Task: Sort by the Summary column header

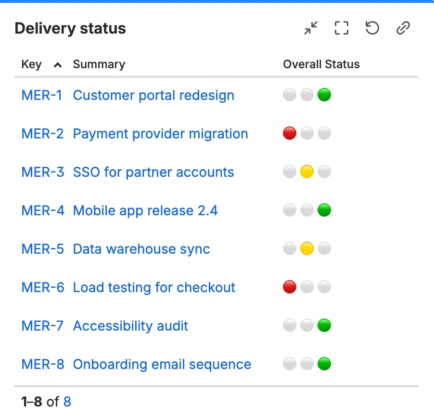Action: (99, 64)
